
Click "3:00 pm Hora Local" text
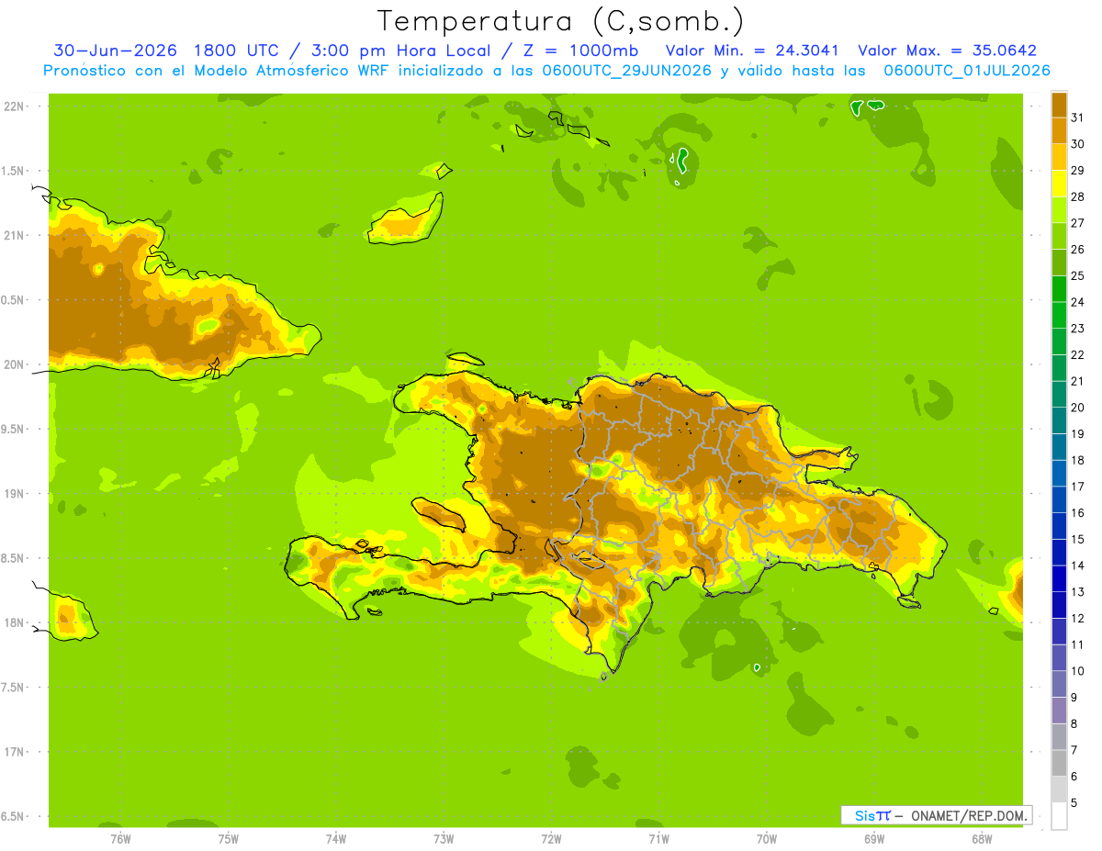(399, 50)
